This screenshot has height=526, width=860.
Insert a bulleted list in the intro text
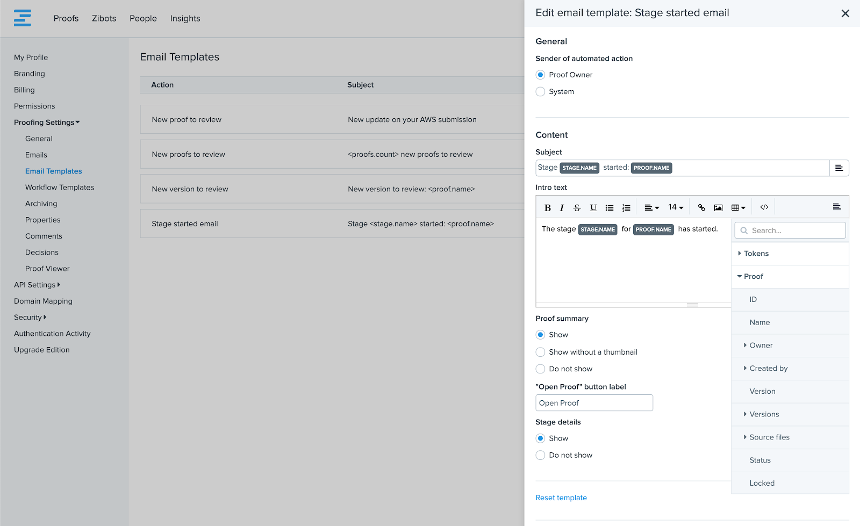[x=610, y=208]
